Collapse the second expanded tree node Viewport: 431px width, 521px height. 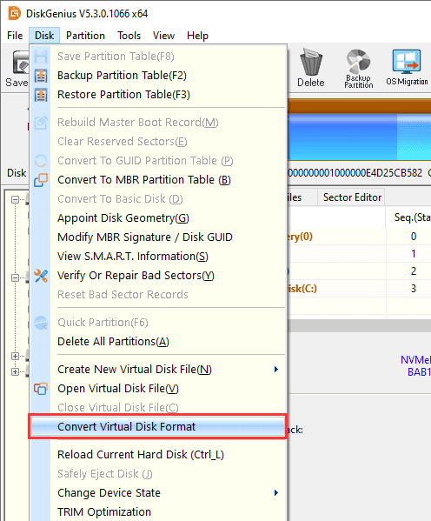point(15,277)
